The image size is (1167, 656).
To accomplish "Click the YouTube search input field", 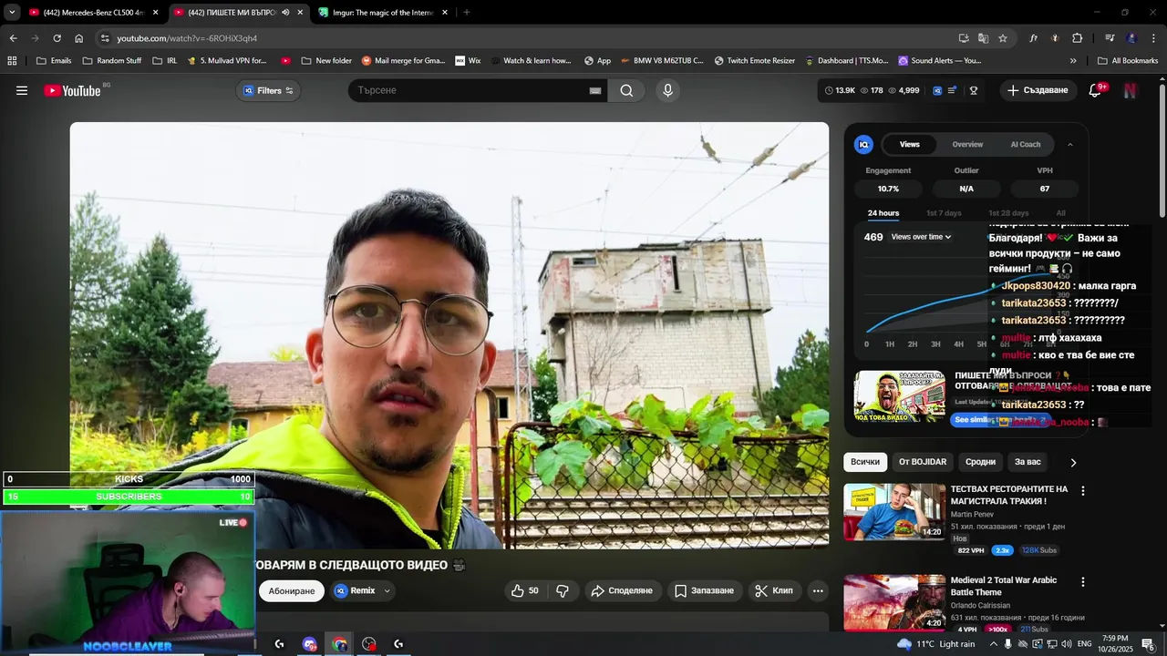I will coord(470,90).
